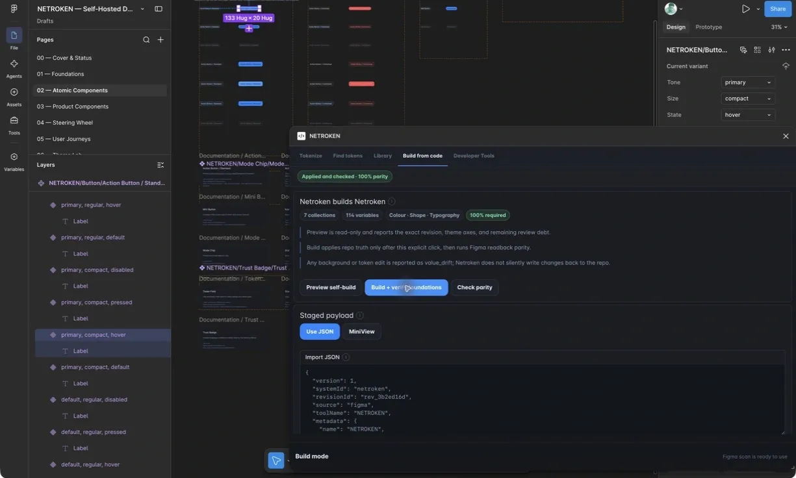This screenshot has height=478, width=796.
Task: Open the three-dot more options menu
Action: click(786, 50)
